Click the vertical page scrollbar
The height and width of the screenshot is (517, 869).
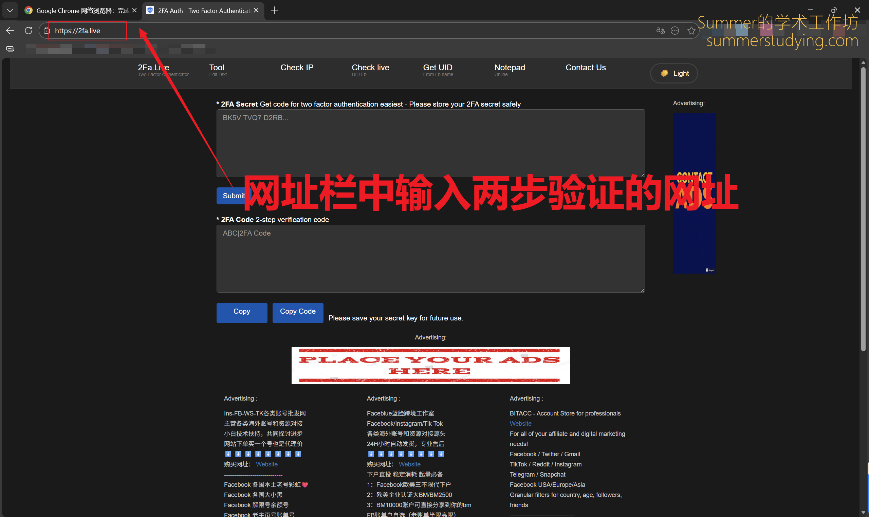pos(863,209)
